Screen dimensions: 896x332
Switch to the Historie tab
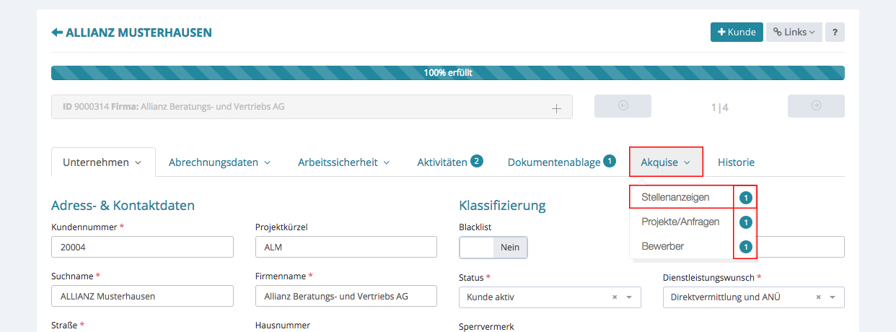[736, 162]
